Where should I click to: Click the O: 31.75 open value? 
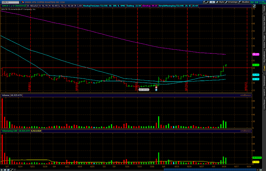click(x=43, y=6)
